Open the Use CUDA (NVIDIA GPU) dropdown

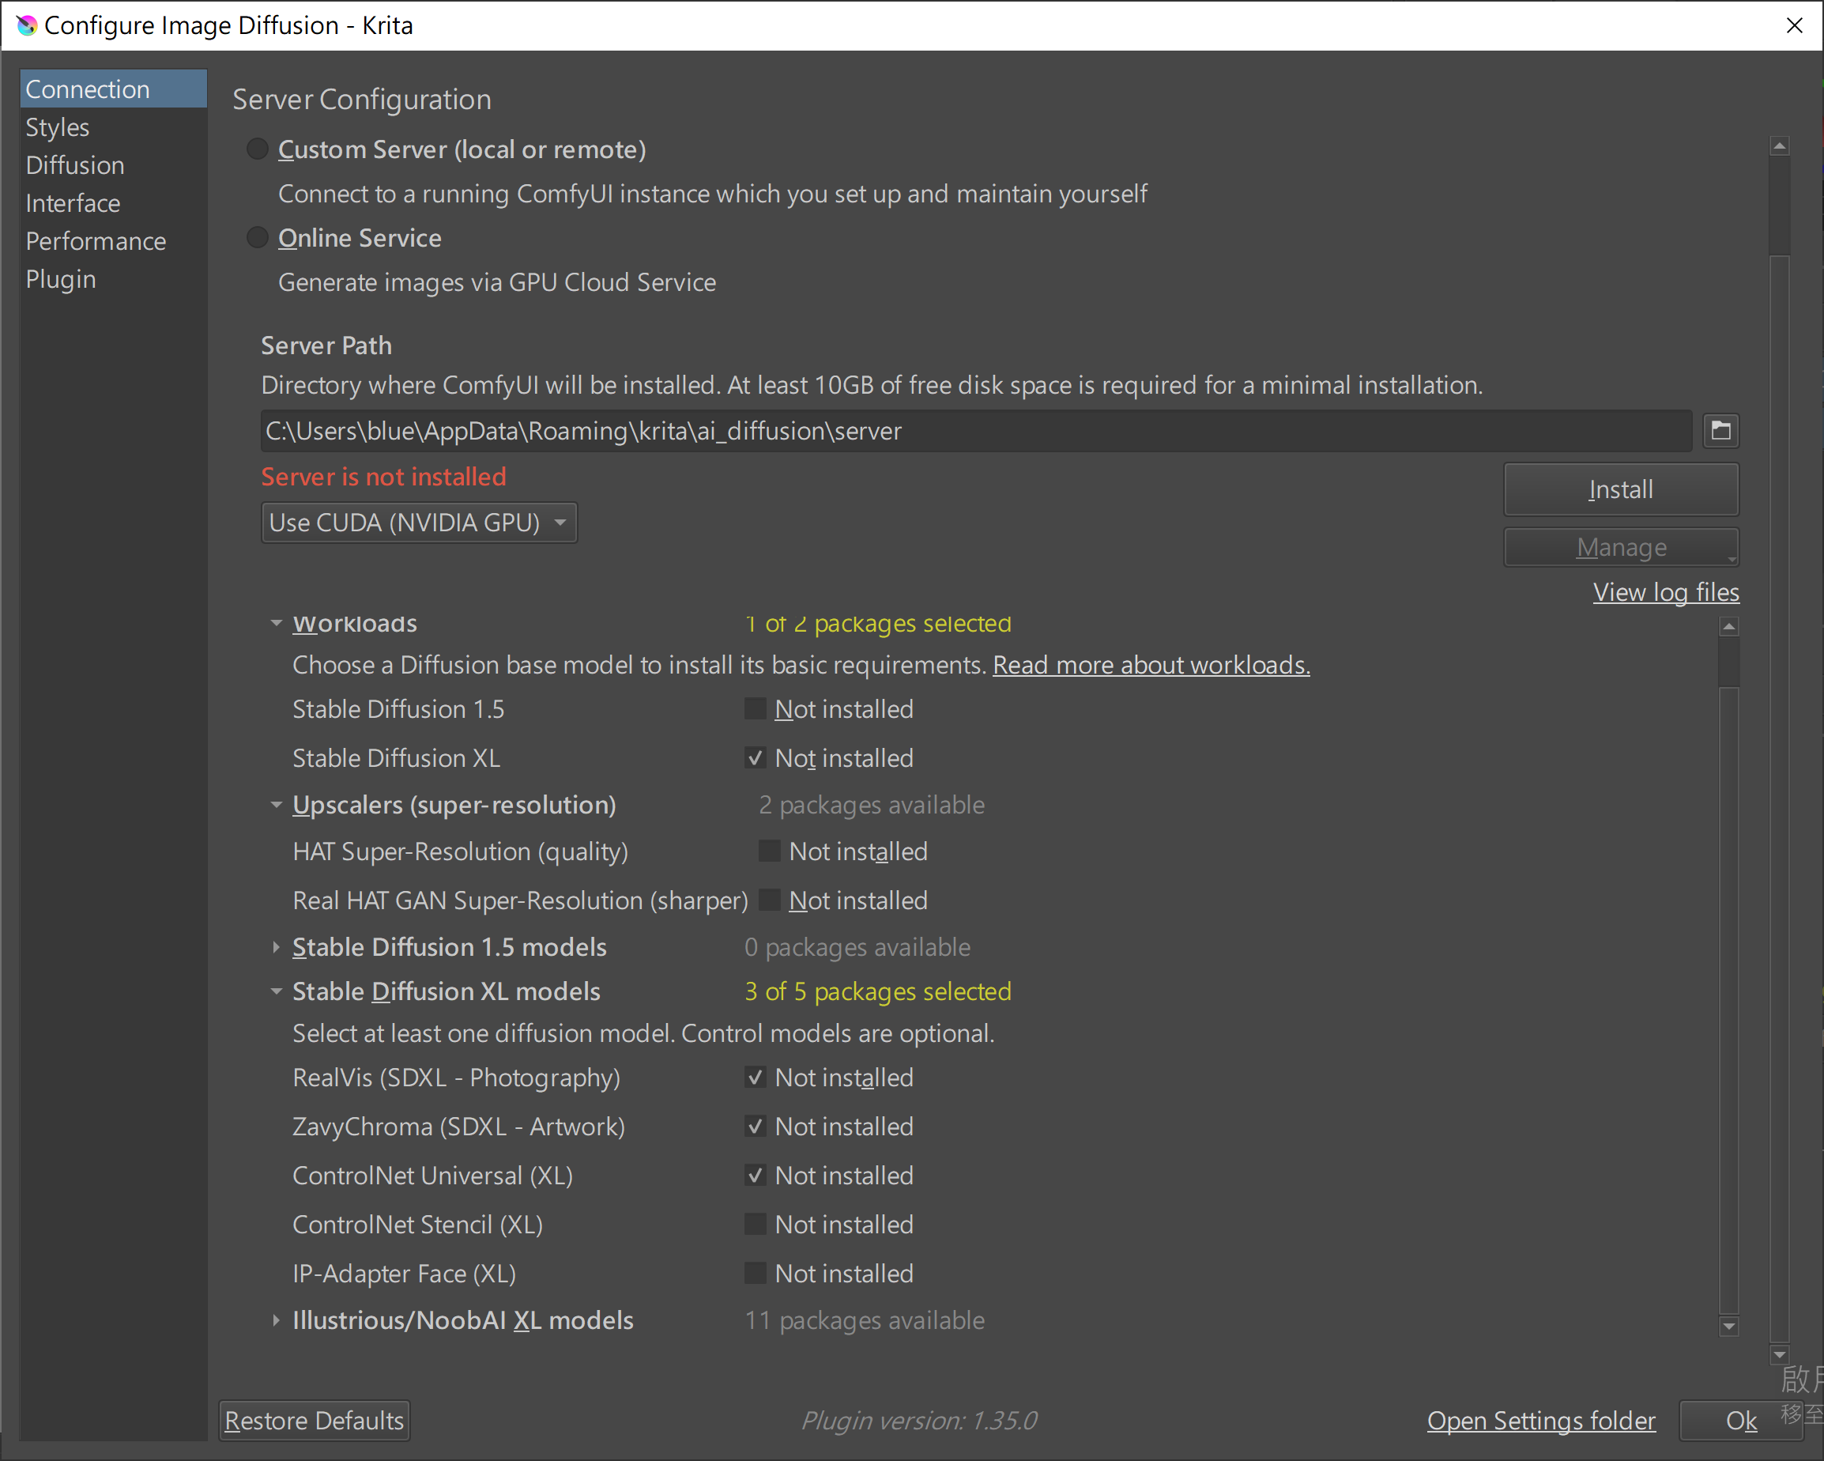(x=419, y=523)
